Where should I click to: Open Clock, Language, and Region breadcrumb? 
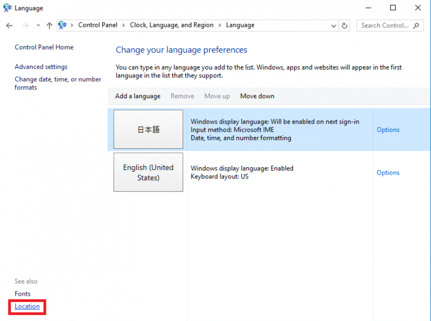coord(172,25)
